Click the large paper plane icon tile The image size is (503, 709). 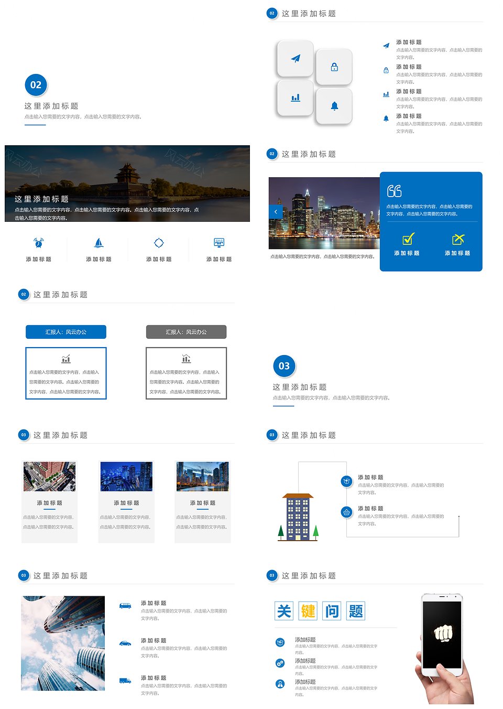(x=295, y=58)
